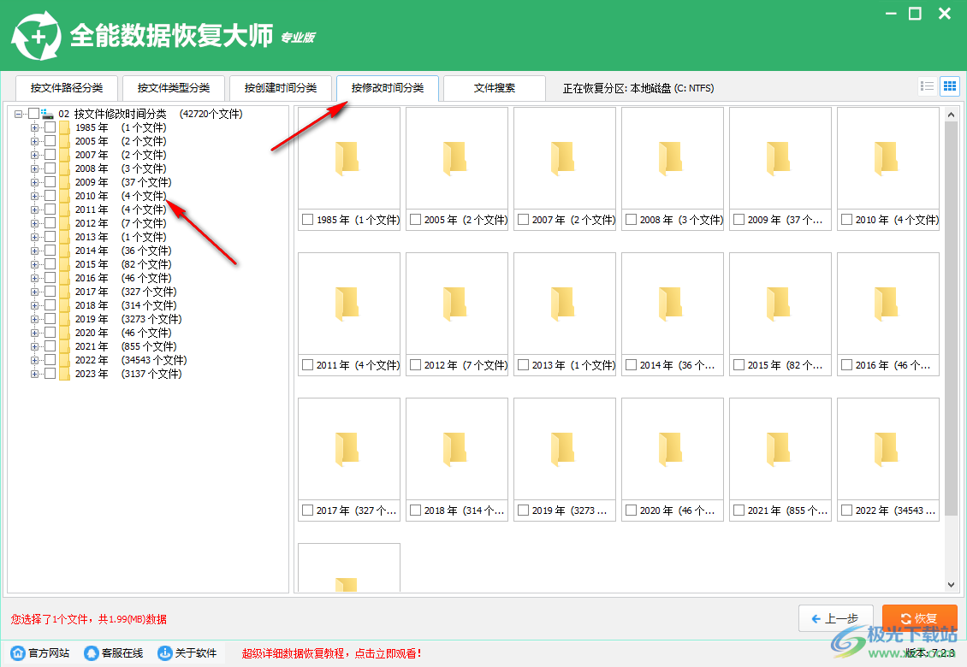Click the 客服在线 customer service icon
Screen dimensions: 967x667
pyautogui.click(x=90, y=652)
